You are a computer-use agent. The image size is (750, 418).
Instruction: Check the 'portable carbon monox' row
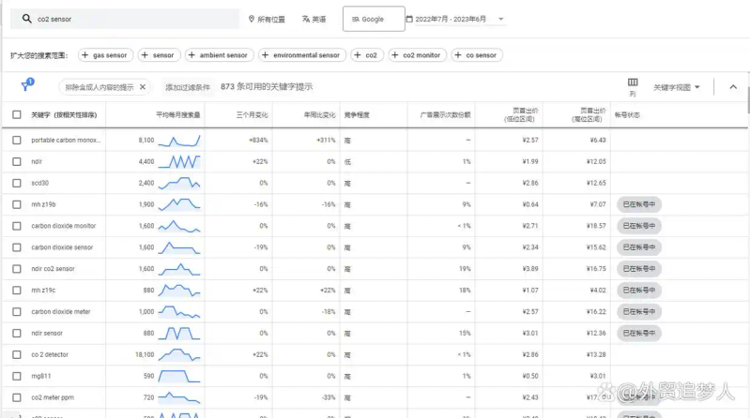(17, 140)
